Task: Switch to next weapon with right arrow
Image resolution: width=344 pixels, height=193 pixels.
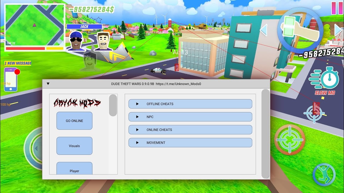Action: 338,30
